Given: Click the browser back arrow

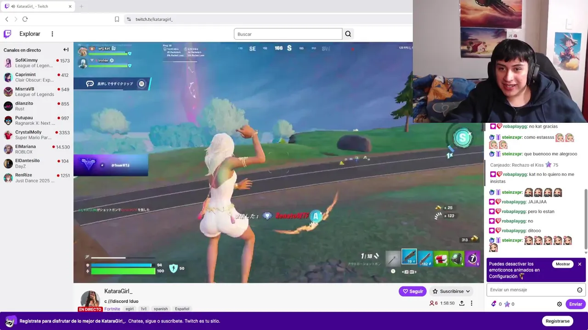Looking at the screenshot, I should tap(6, 19).
